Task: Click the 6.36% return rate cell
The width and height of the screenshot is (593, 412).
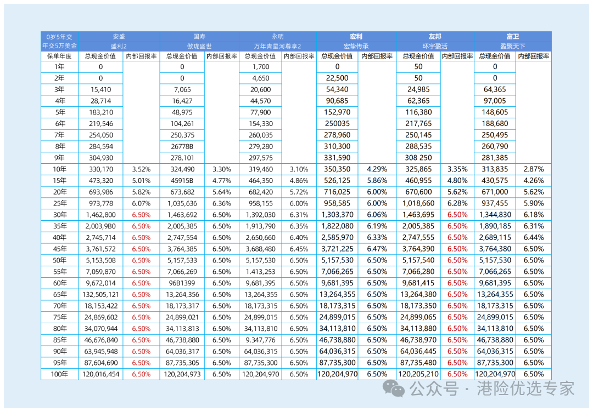Action: [x=222, y=203]
